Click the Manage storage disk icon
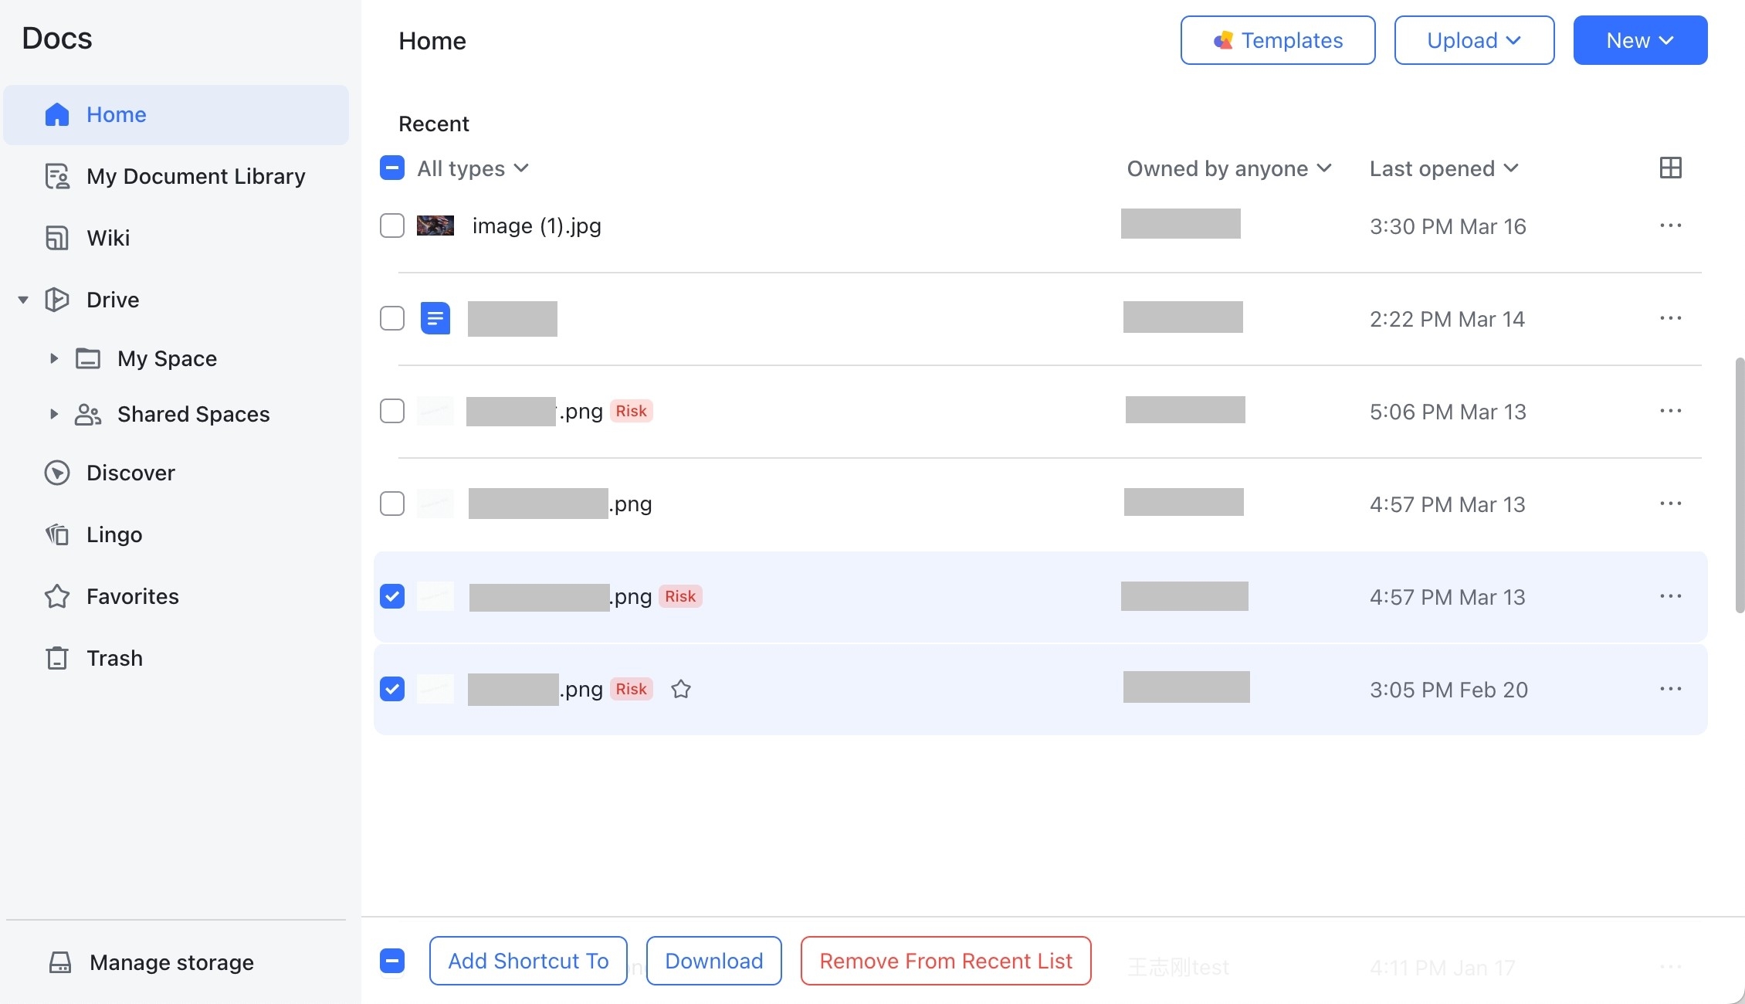 click(60, 962)
